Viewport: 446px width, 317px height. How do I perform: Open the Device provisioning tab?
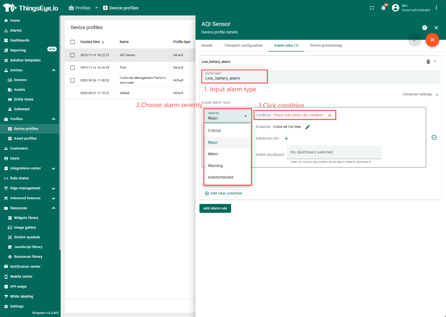[x=326, y=46]
